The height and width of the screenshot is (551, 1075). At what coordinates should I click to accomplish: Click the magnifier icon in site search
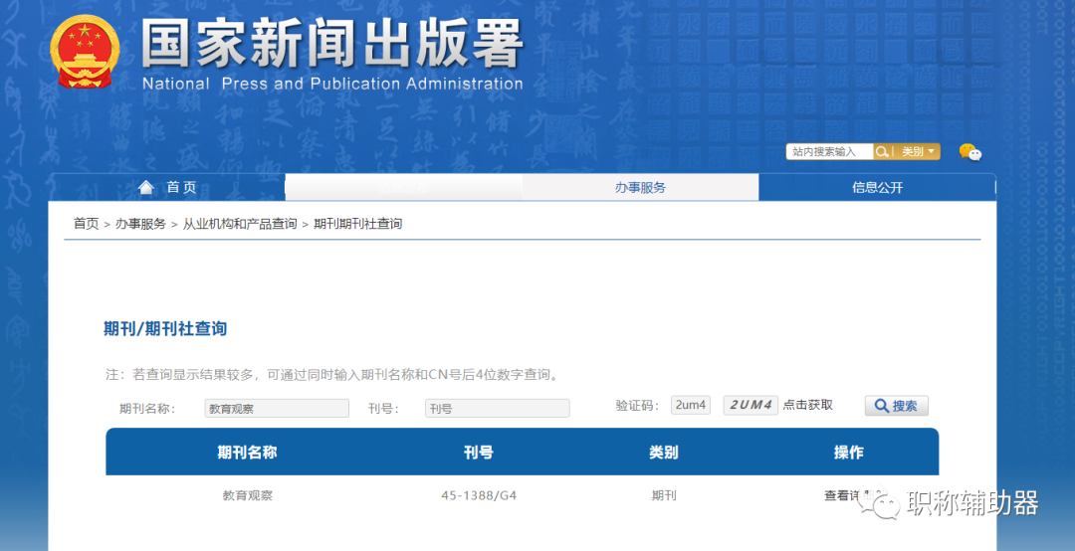click(882, 151)
